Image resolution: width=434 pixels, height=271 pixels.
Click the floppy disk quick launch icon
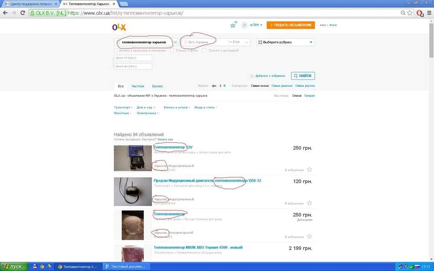point(35,267)
